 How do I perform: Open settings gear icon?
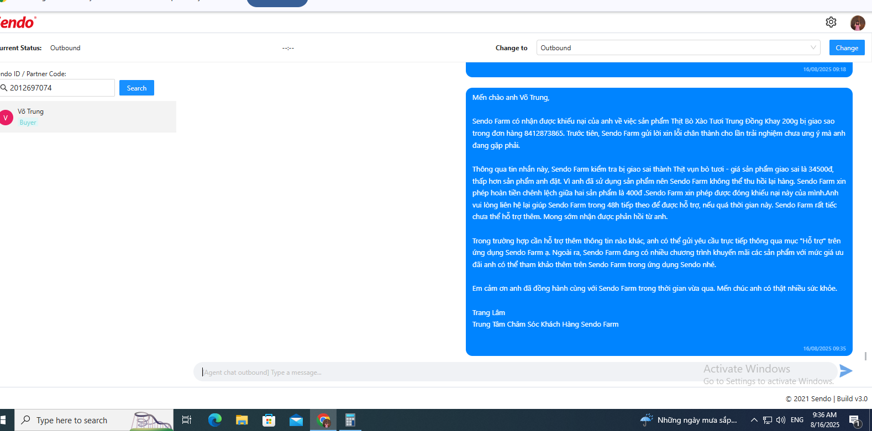(x=831, y=22)
